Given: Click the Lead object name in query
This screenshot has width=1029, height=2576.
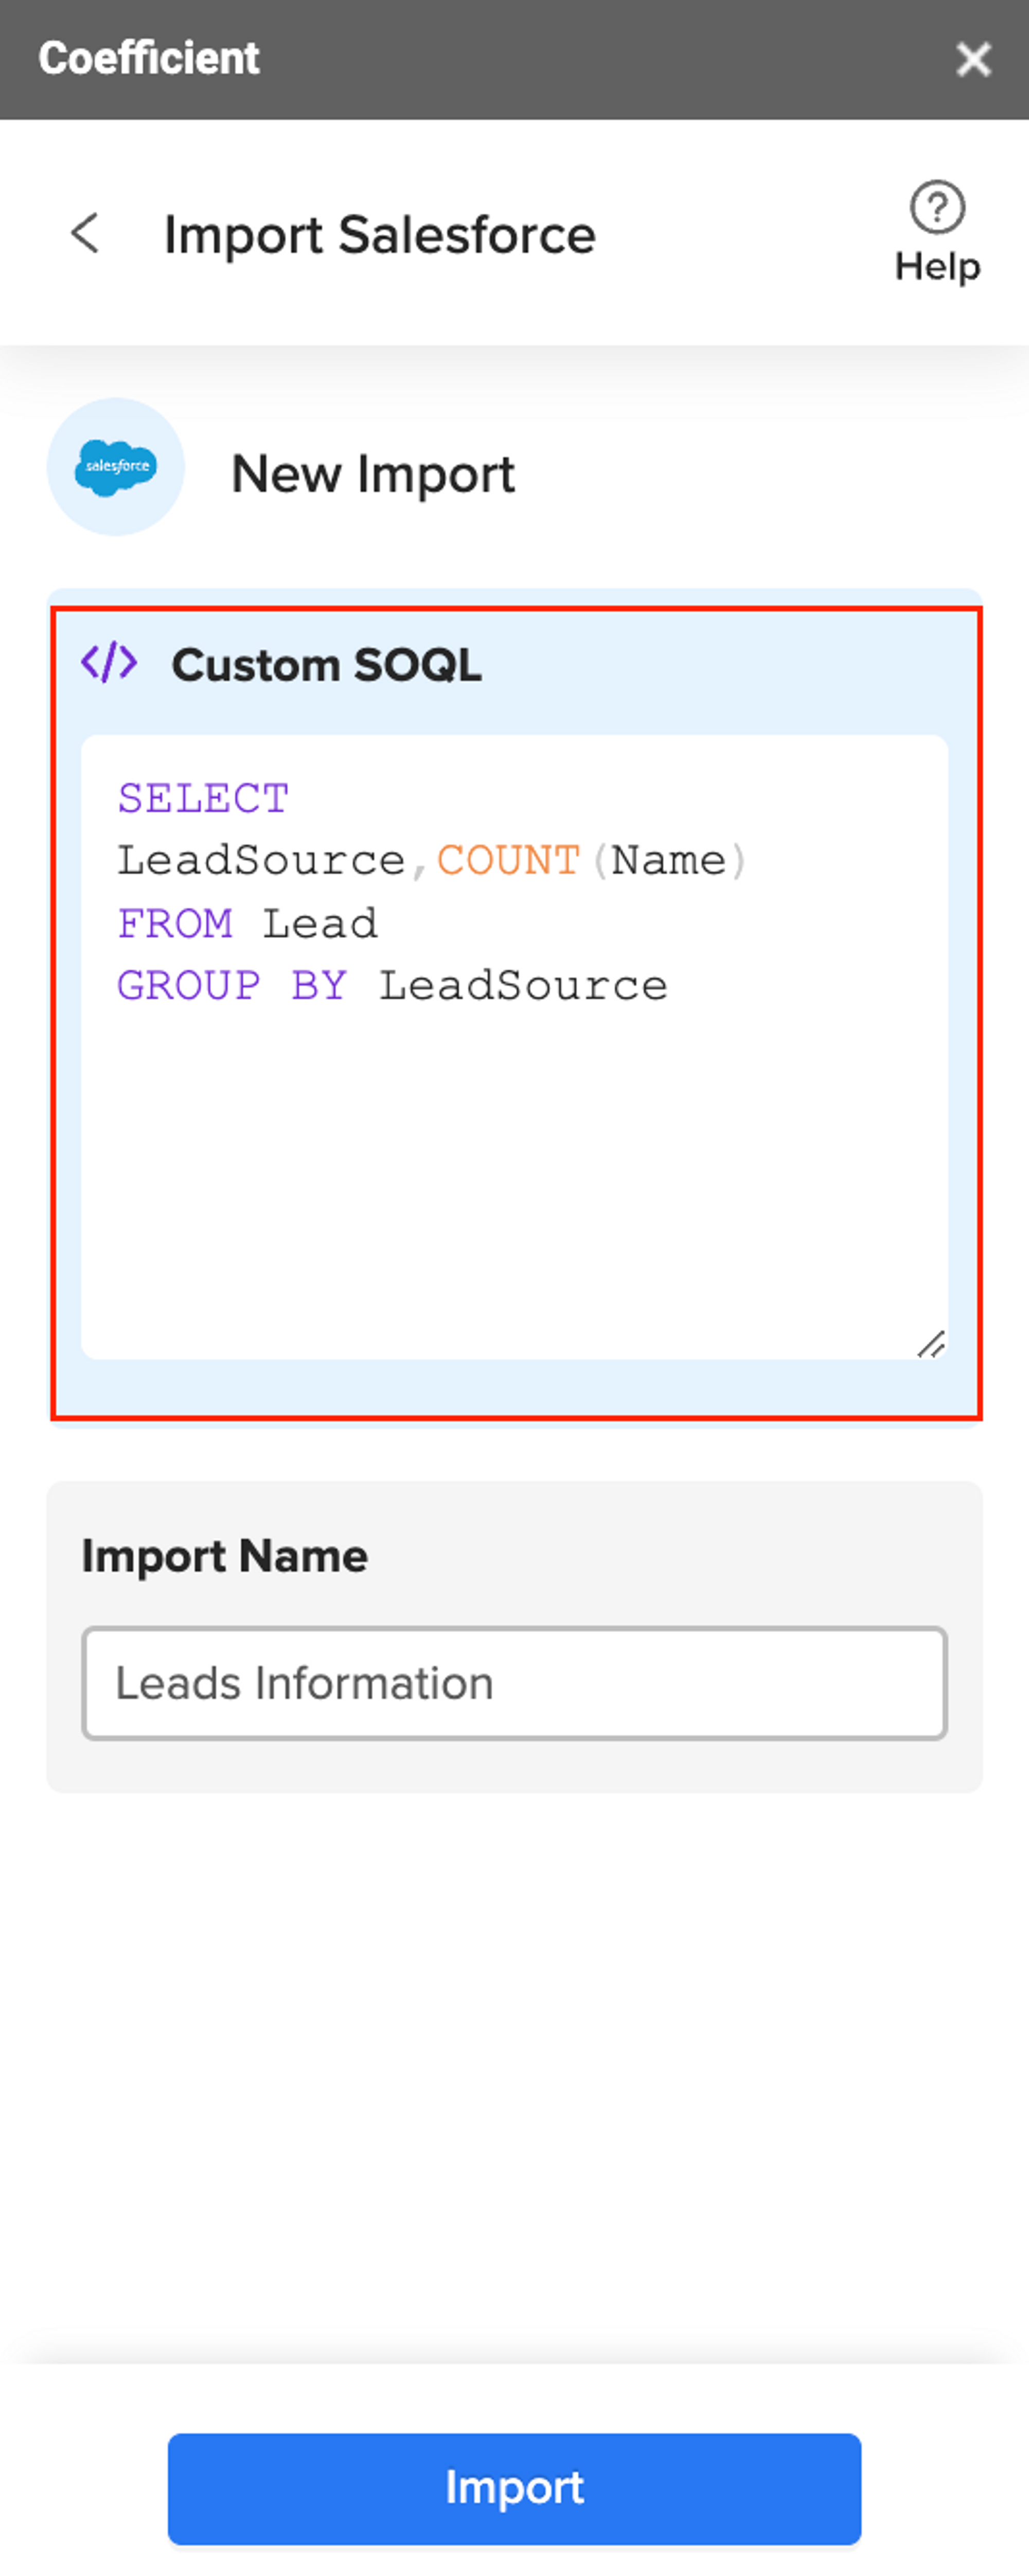Looking at the screenshot, I should (320, 924).
